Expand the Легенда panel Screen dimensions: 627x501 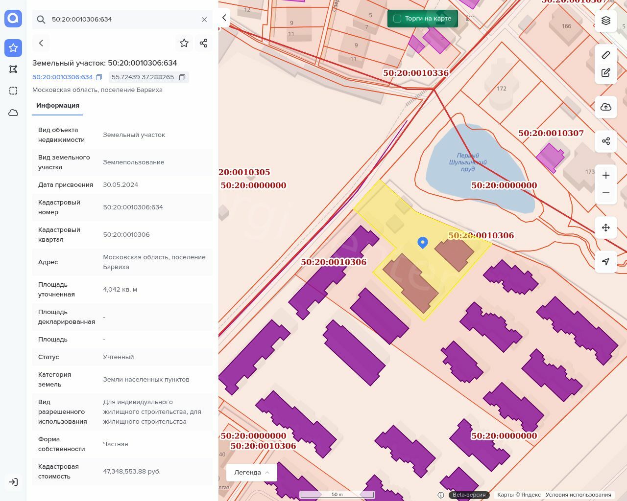point(252,472)
